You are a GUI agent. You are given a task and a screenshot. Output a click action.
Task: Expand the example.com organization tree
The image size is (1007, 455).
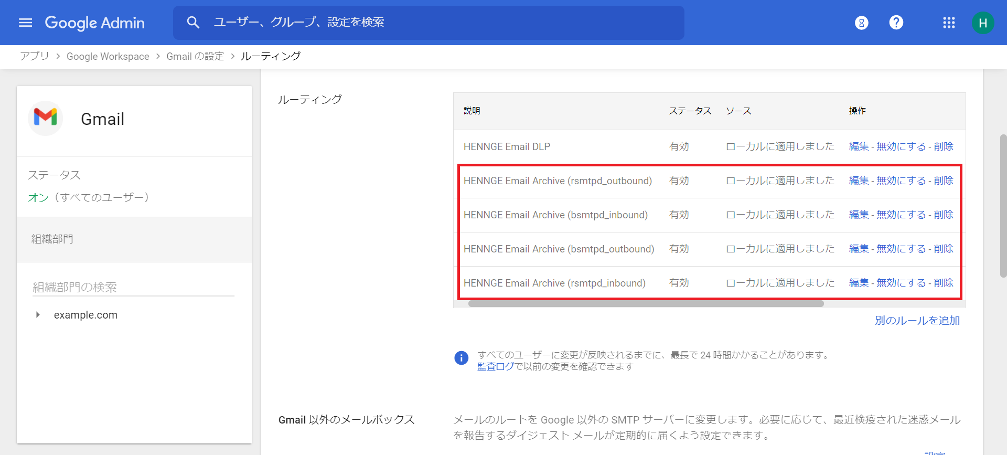tap(38, 315)
